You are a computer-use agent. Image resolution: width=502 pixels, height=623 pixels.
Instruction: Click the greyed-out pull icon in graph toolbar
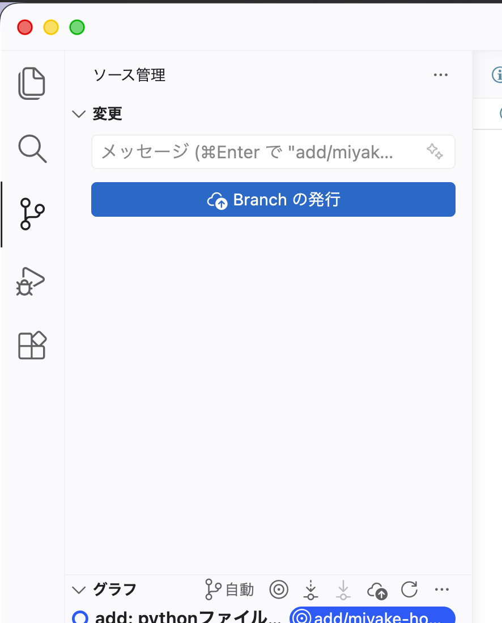343,590
